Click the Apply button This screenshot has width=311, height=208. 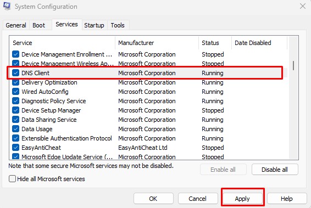point(242,199)
